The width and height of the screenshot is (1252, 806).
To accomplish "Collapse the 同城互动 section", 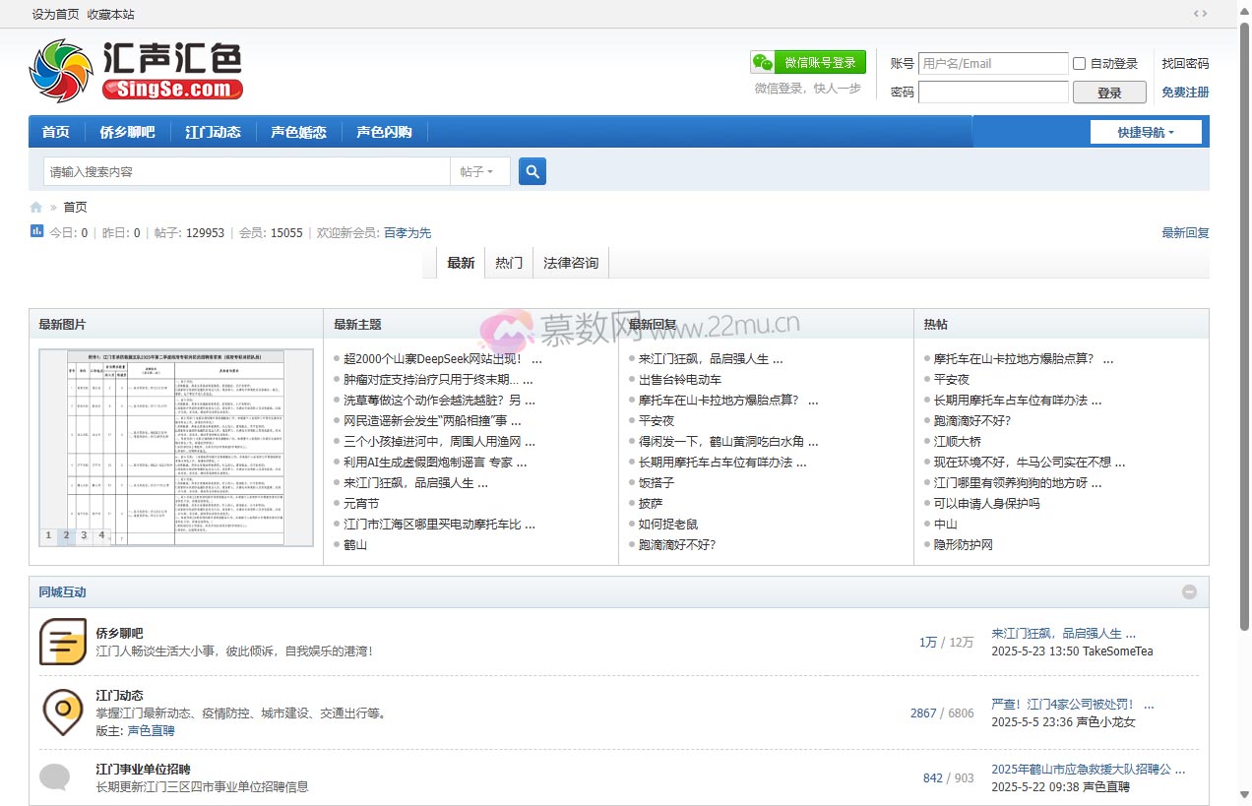I will 1189,591.
